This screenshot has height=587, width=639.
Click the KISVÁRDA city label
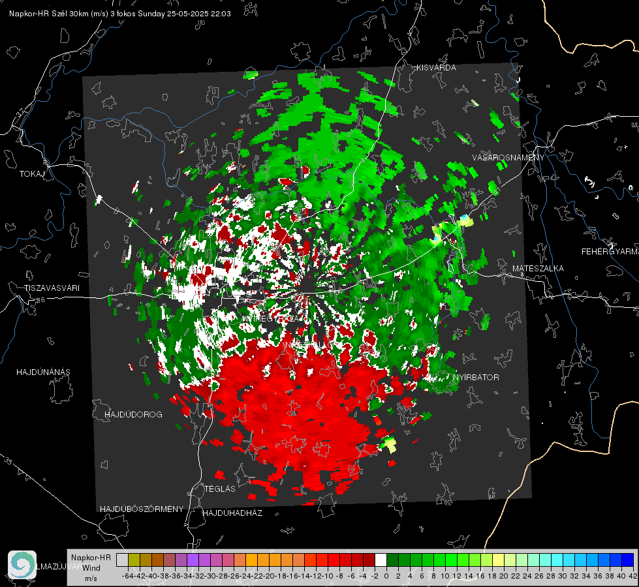[x=436, y=68]
